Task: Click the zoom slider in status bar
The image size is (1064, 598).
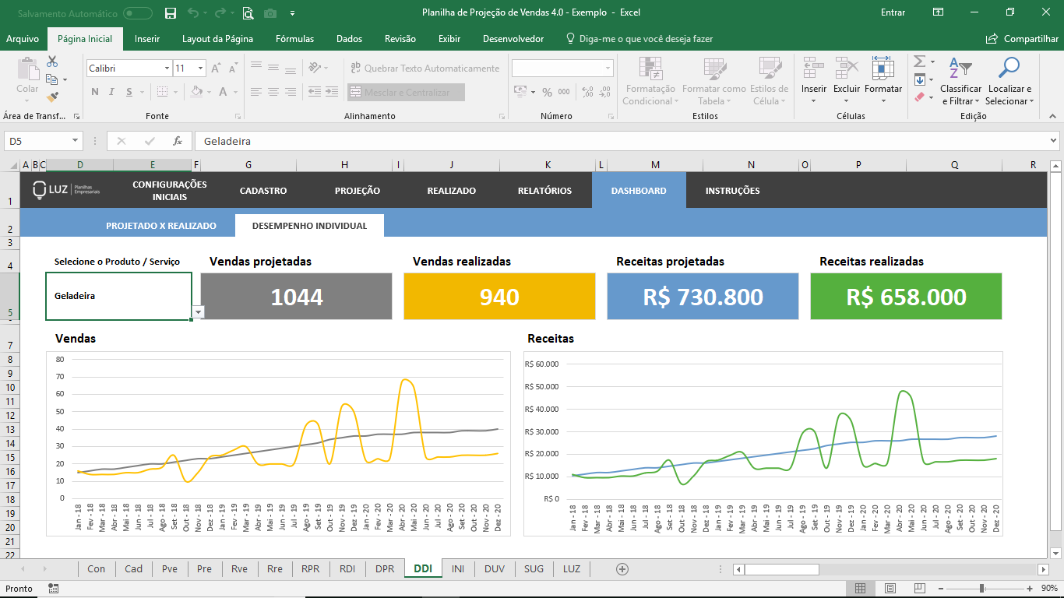Action: pyautogui.click(x=981, y=589)
